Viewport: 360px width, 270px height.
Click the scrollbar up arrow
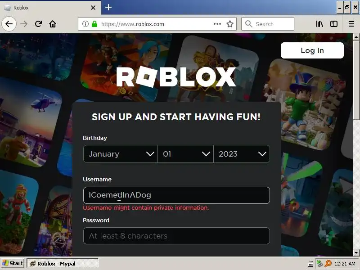pyautogui.click(x=356, y=37)
